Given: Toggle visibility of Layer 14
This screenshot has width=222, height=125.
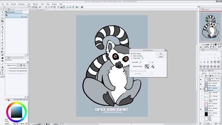Looking at the screenshot, I should pos(201,109).
